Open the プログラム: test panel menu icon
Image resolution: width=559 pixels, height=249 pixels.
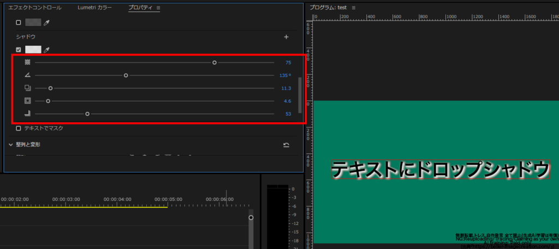tap(354, 8)
